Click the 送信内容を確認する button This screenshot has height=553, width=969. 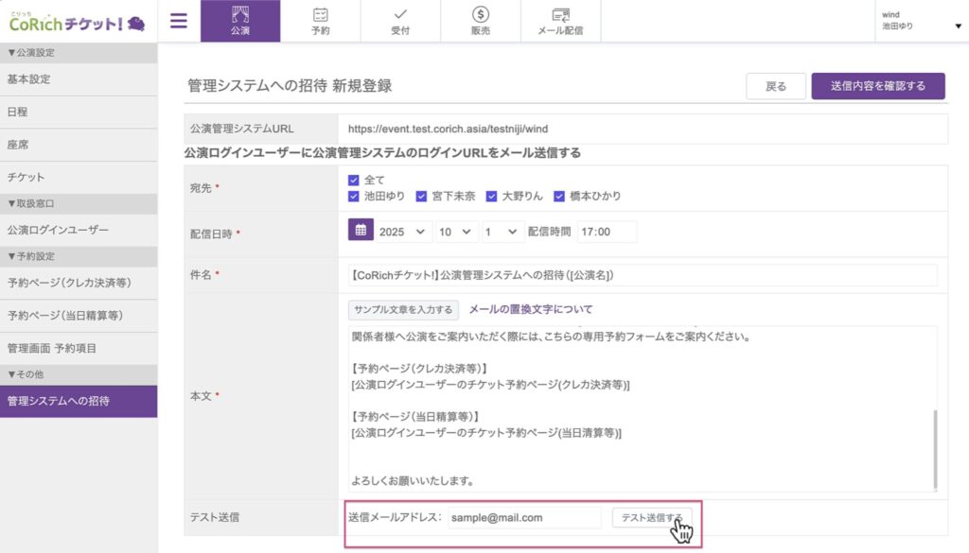[878, 86]
